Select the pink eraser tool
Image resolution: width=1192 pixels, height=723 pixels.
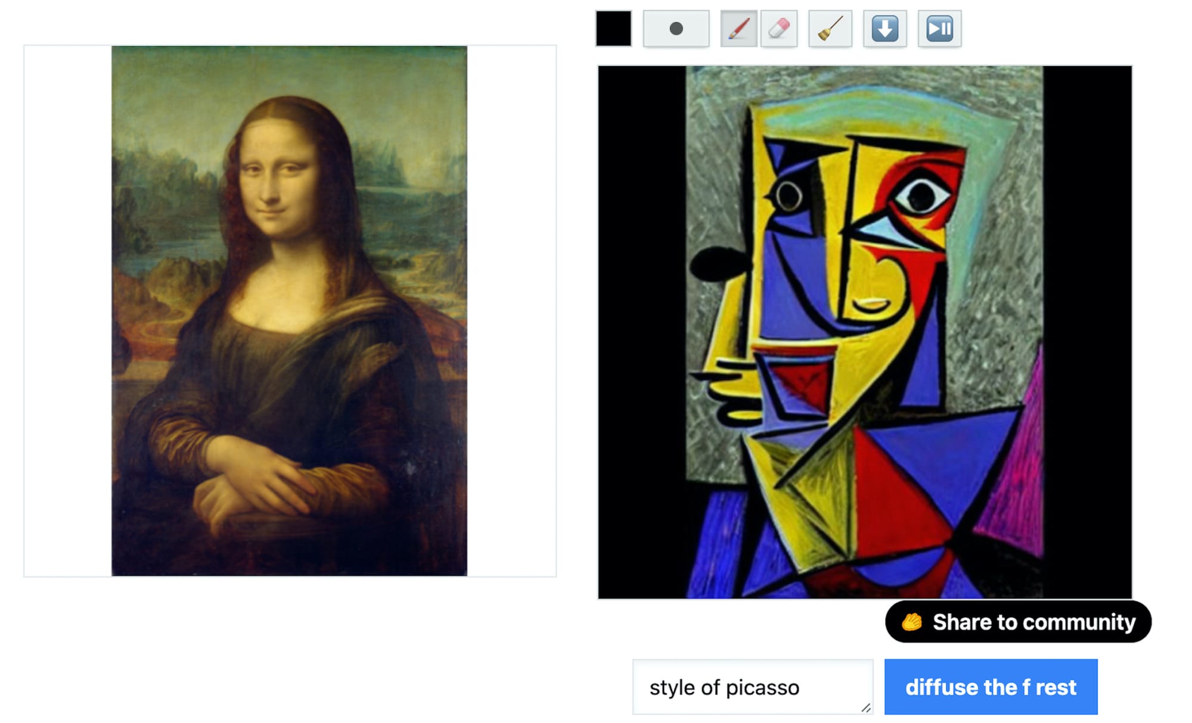pos(779,28)
